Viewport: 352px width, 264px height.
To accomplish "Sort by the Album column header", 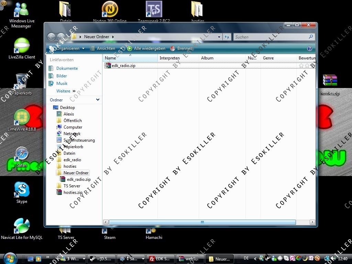I will (x=222, y=58).
